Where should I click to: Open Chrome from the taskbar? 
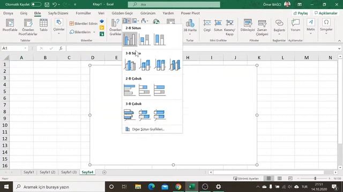(178, 187)
